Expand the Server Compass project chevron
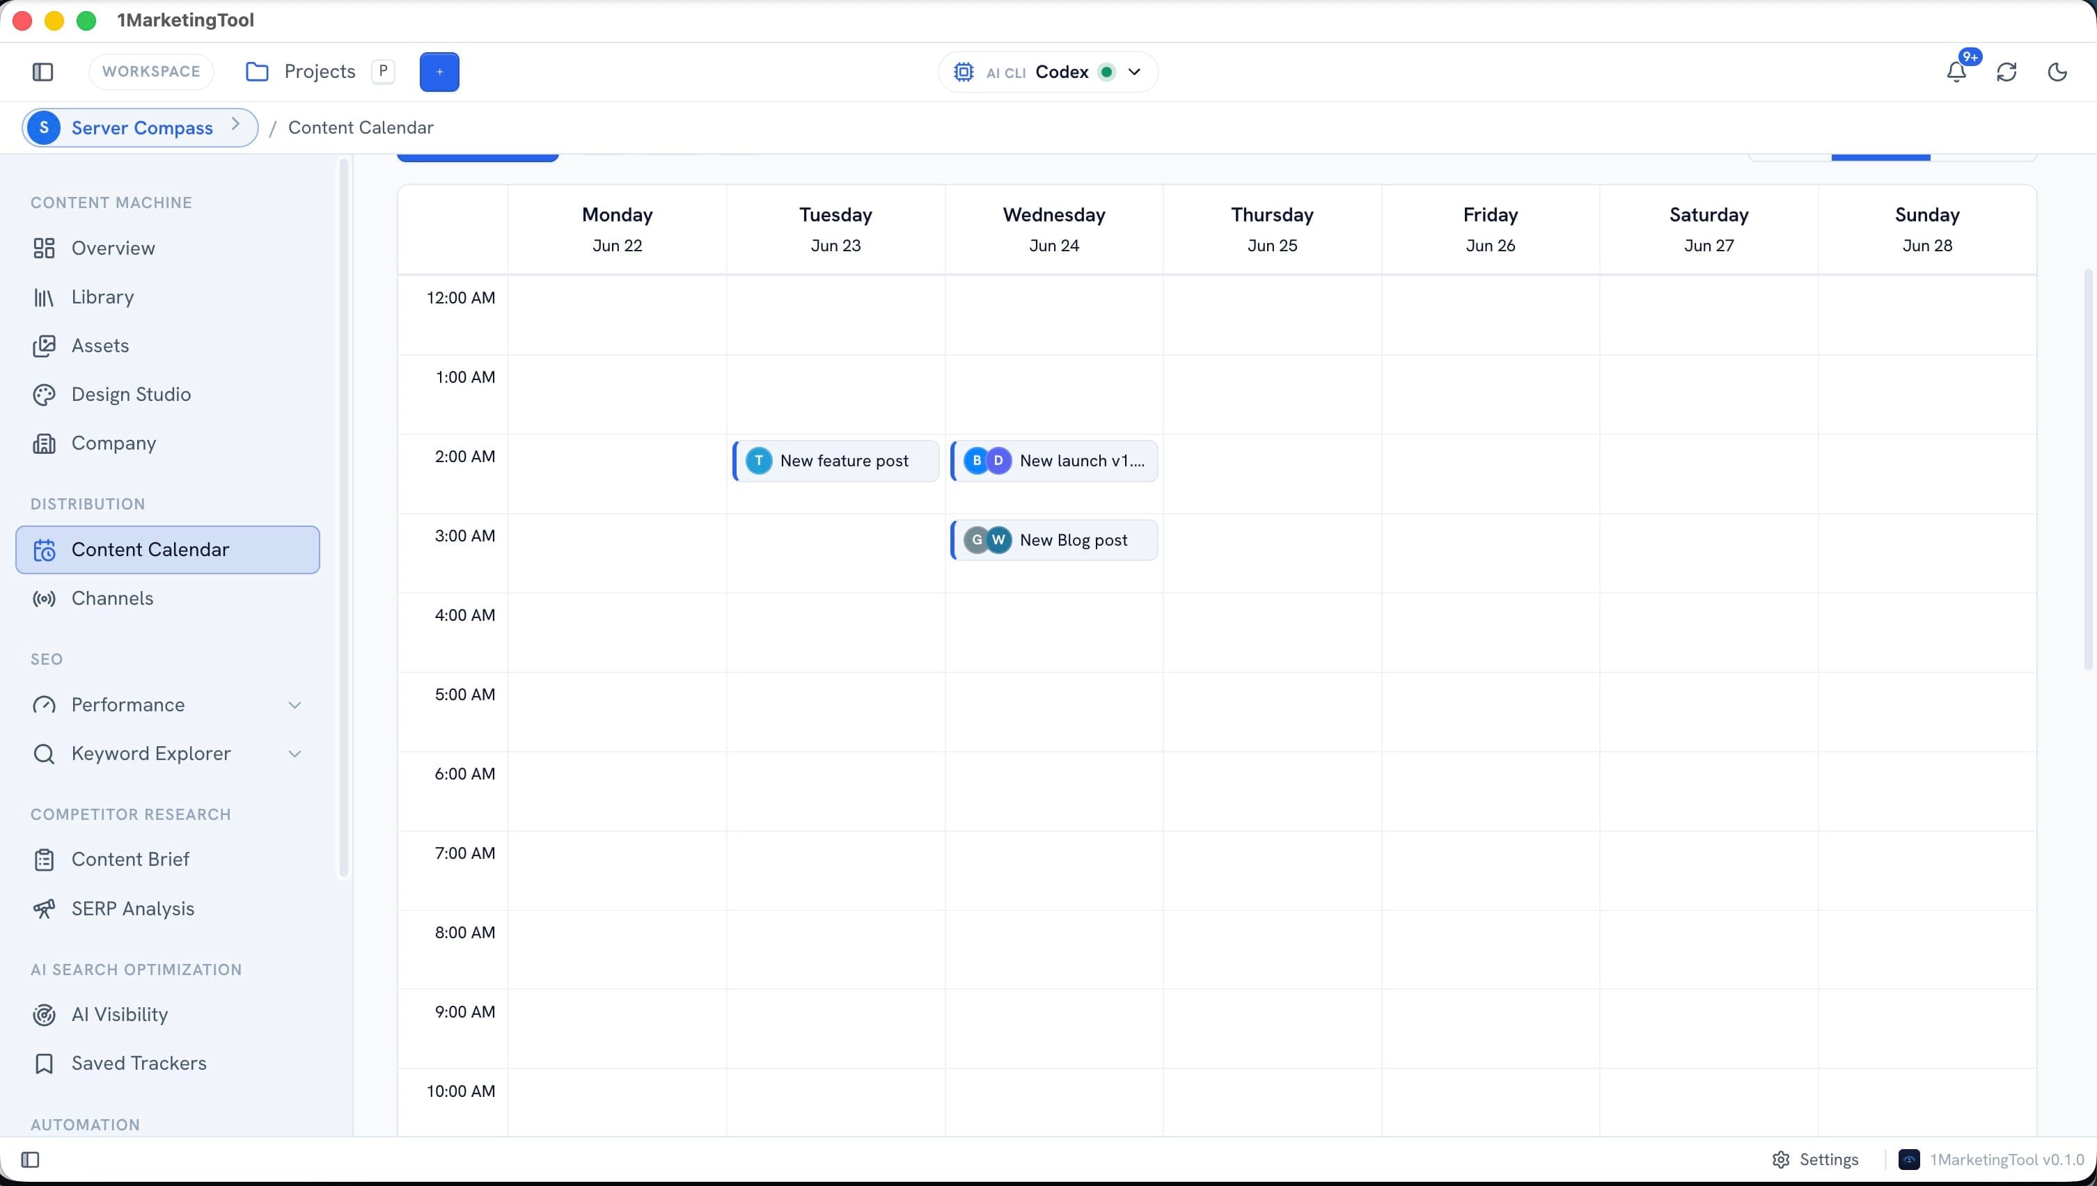 tap(235, 125)
